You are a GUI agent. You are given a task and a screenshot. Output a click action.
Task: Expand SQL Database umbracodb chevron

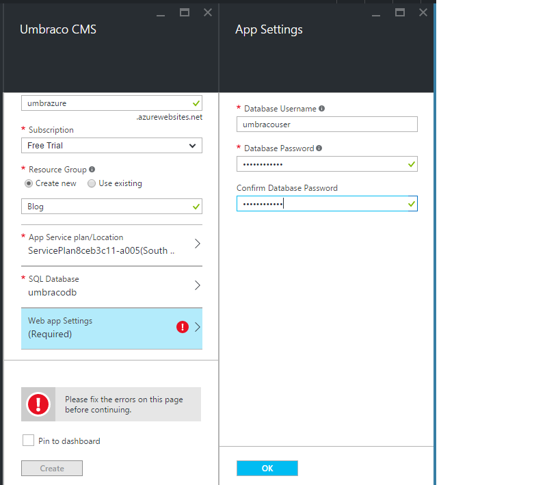(197, 285)
